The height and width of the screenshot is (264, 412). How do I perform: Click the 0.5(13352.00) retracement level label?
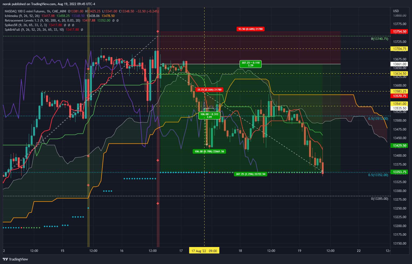point(378,175)
